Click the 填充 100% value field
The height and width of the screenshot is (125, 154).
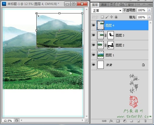(x=142, y=17)
